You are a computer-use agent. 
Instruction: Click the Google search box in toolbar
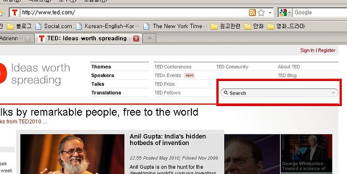[x=320, y=13]
